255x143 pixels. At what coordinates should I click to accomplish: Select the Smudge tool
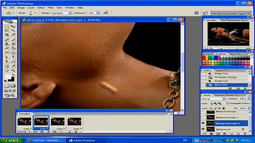[x=7, y=52]
